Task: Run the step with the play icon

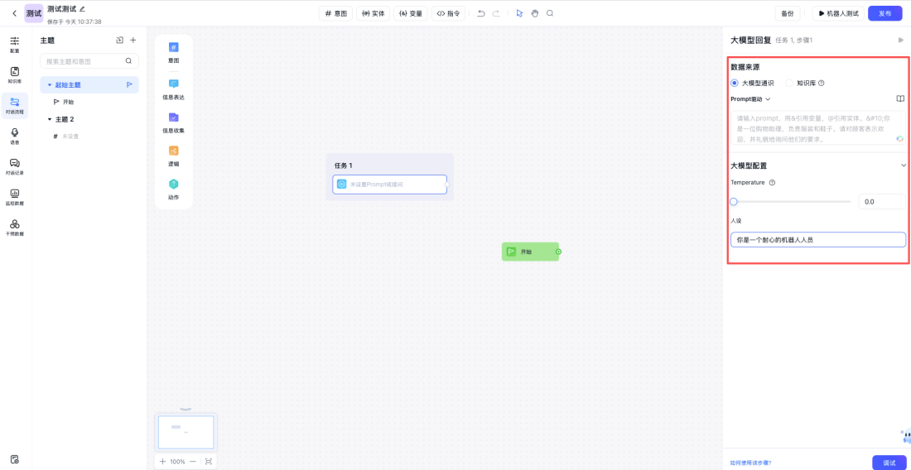Action: click(x=901, y=40)
